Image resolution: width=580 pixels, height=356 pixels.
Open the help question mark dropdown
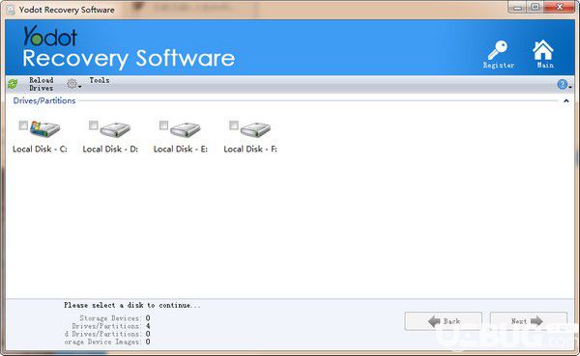[x=565, y=85]
